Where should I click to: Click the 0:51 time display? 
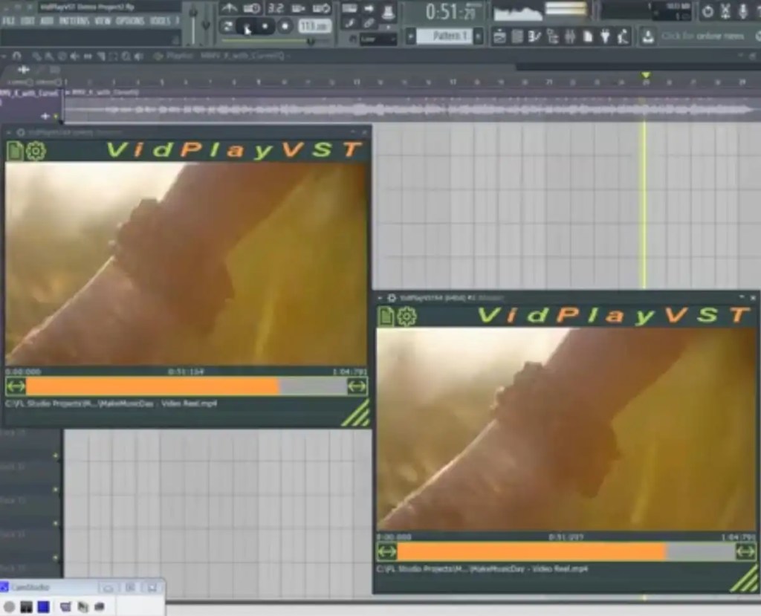pos(450,12)
